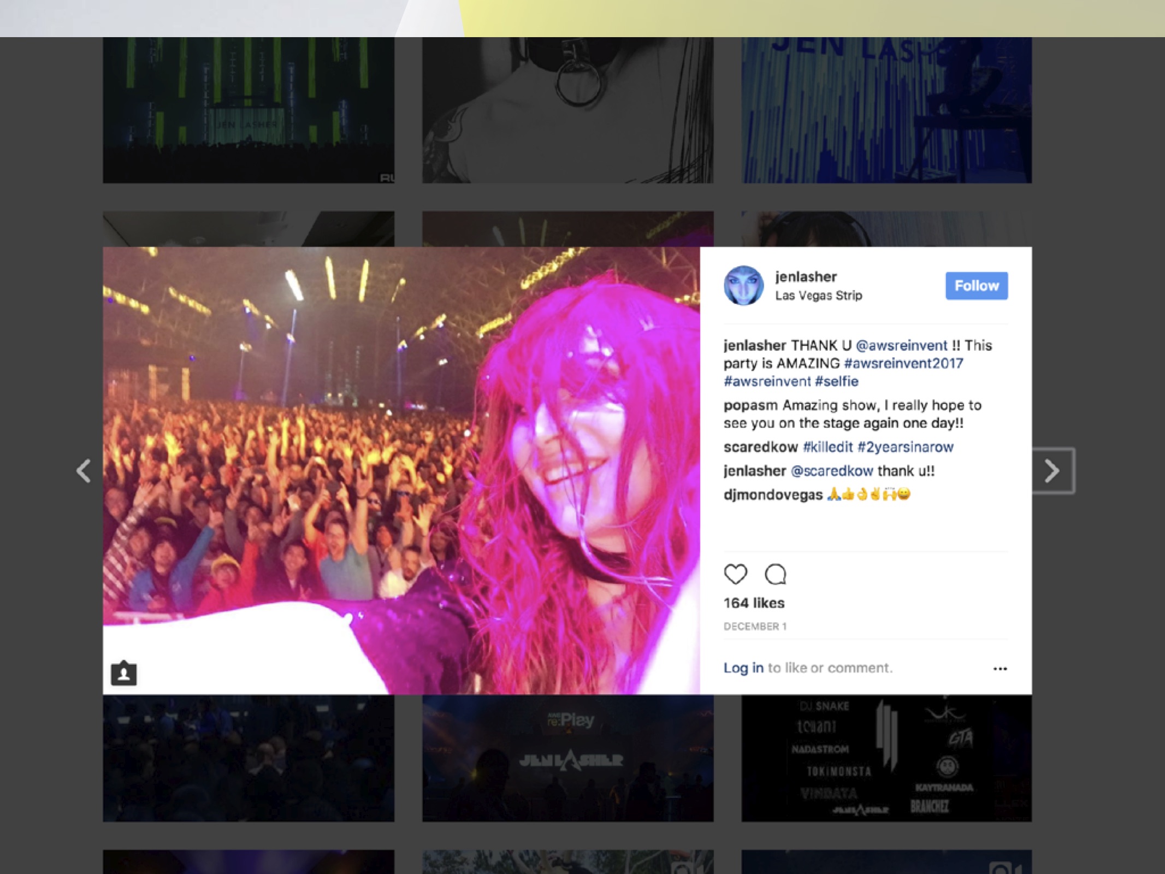Go to next post with right arrow
1165x874 pixels.
[1052, 471]
